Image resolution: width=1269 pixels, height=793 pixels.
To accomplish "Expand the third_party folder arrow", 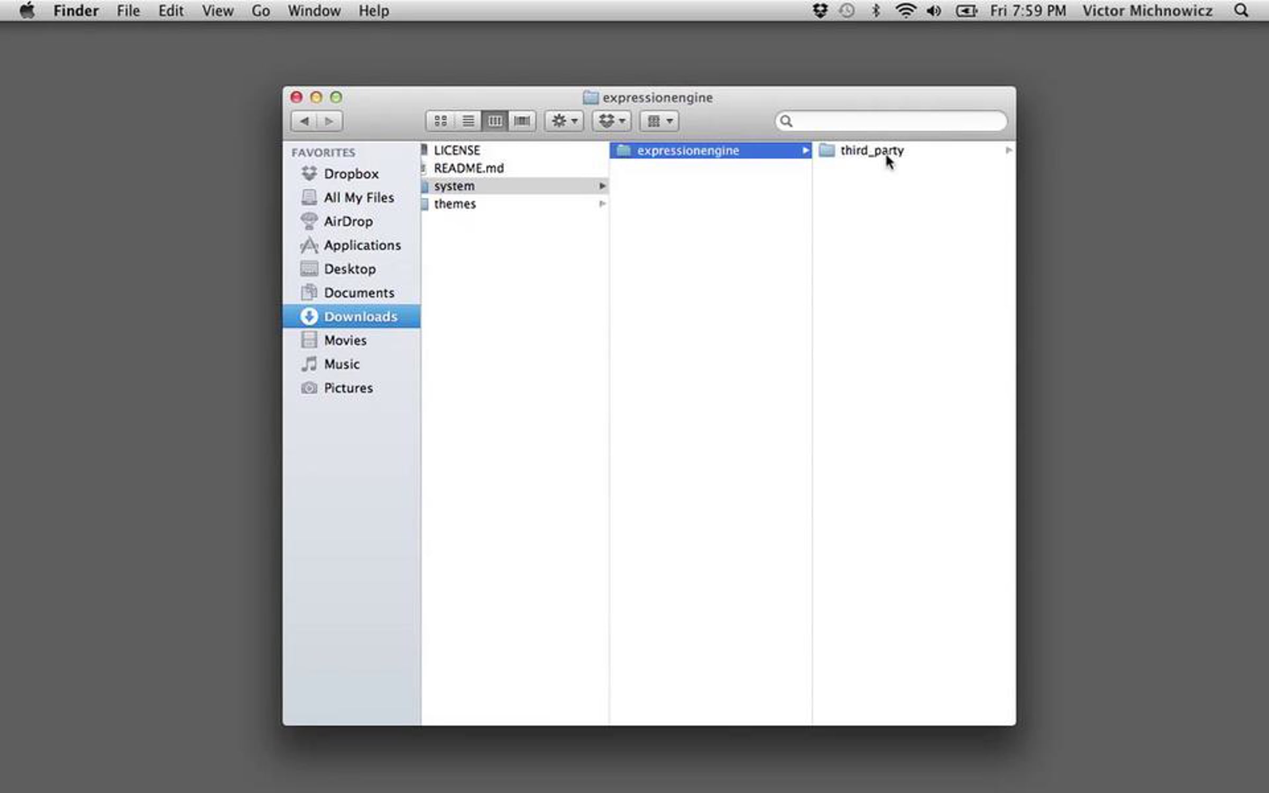I will [x=1008, y=151].
